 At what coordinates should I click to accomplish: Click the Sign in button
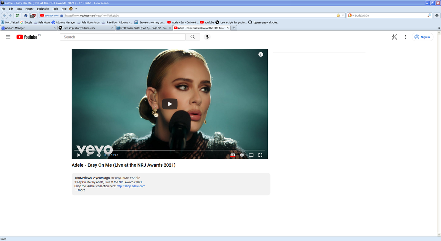[422, 37]
